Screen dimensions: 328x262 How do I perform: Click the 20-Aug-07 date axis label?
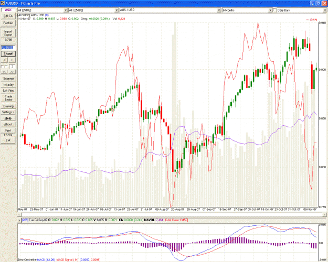click(x=177, y=210)
